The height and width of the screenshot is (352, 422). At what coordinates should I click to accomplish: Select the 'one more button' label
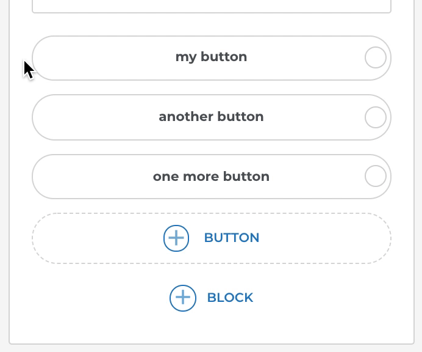[211, 177]
